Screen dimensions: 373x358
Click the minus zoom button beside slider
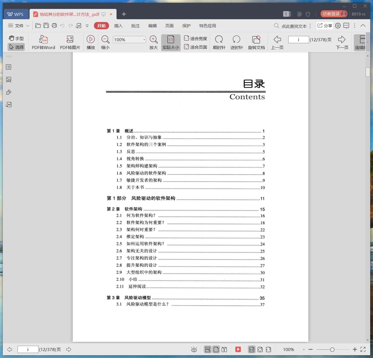click(x=311, y=349)
